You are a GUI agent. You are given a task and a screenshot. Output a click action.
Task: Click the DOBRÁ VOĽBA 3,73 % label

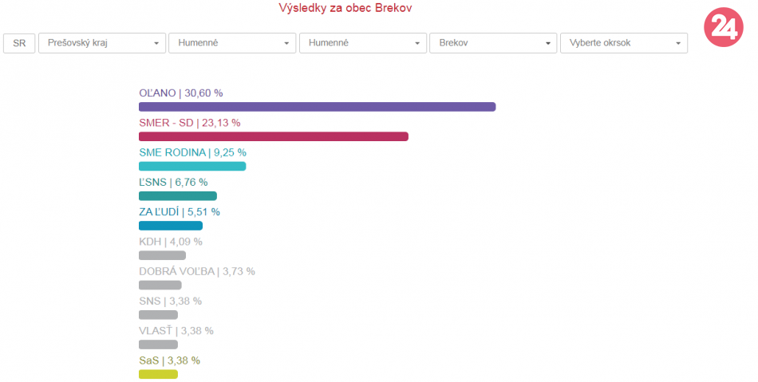(x=196, y=271)
